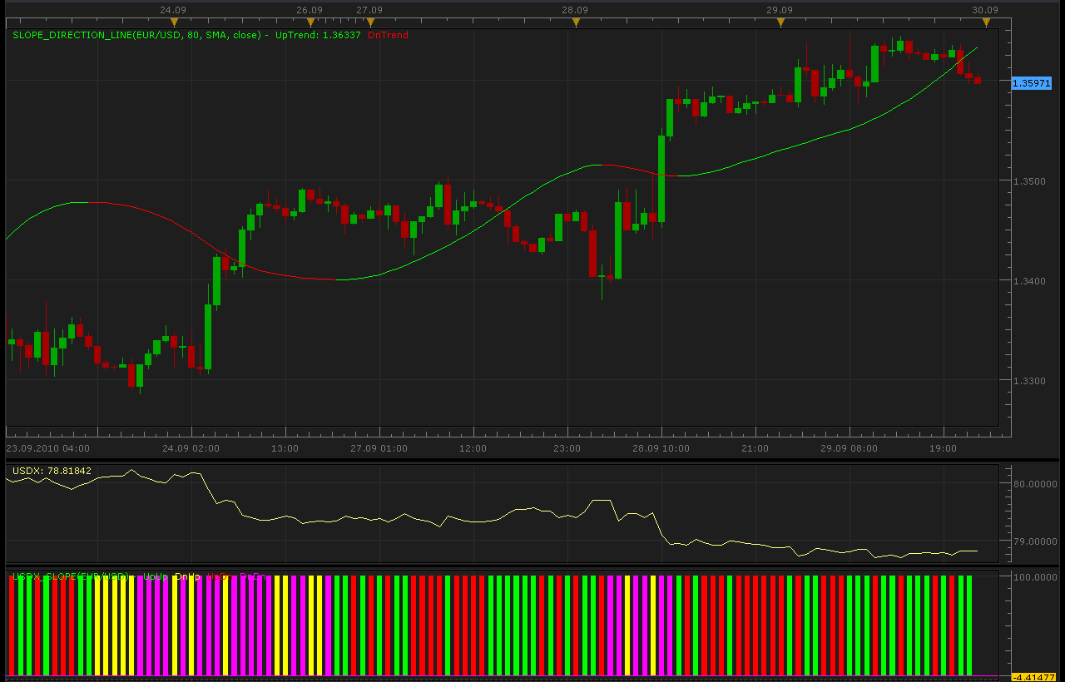Click the 13:00 time axis label
This screenshot has height=682, width=1065.
click(x=285, y=448)
